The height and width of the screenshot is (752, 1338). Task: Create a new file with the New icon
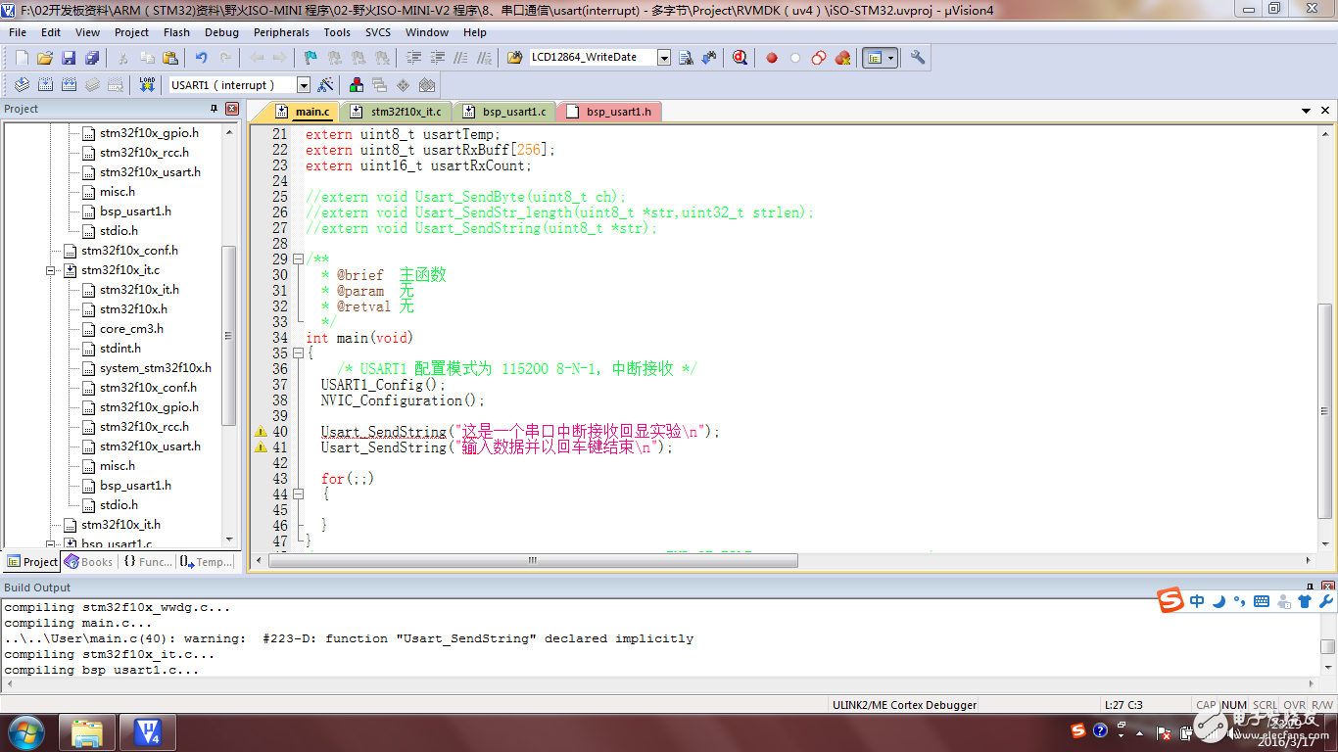pyautogui.click(x=22, y=58)
